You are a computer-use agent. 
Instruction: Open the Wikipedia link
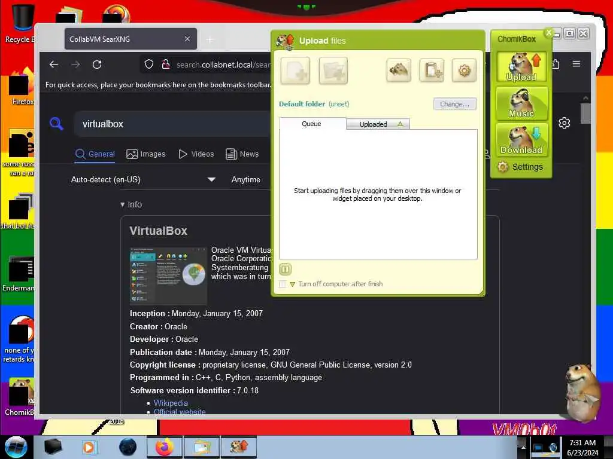(x=171, y=403)
